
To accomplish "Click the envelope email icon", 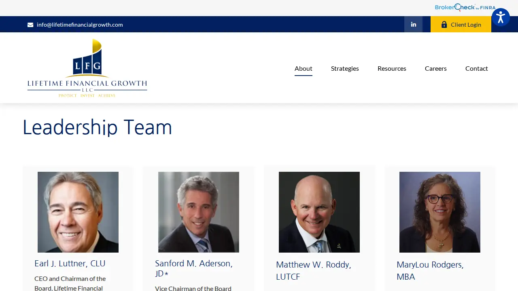I will (x=30, y=25).
